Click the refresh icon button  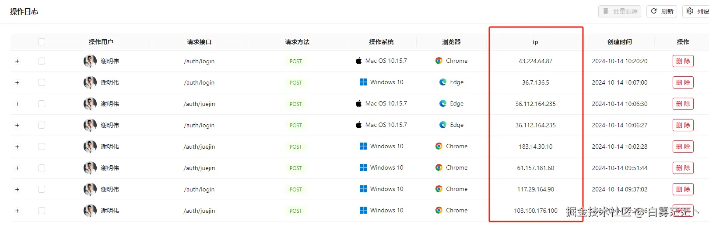[654, 11]
